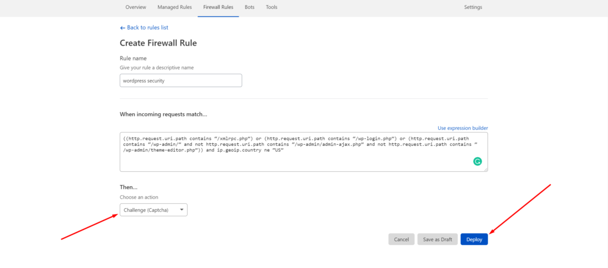Click the Deploy button

pyautogui.click(x=474, y=240)
